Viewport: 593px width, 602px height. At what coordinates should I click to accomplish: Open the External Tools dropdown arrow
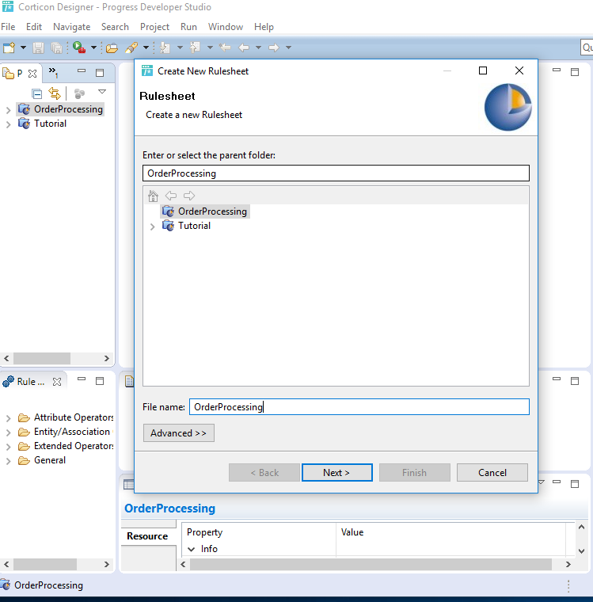[x=93, y=48]
